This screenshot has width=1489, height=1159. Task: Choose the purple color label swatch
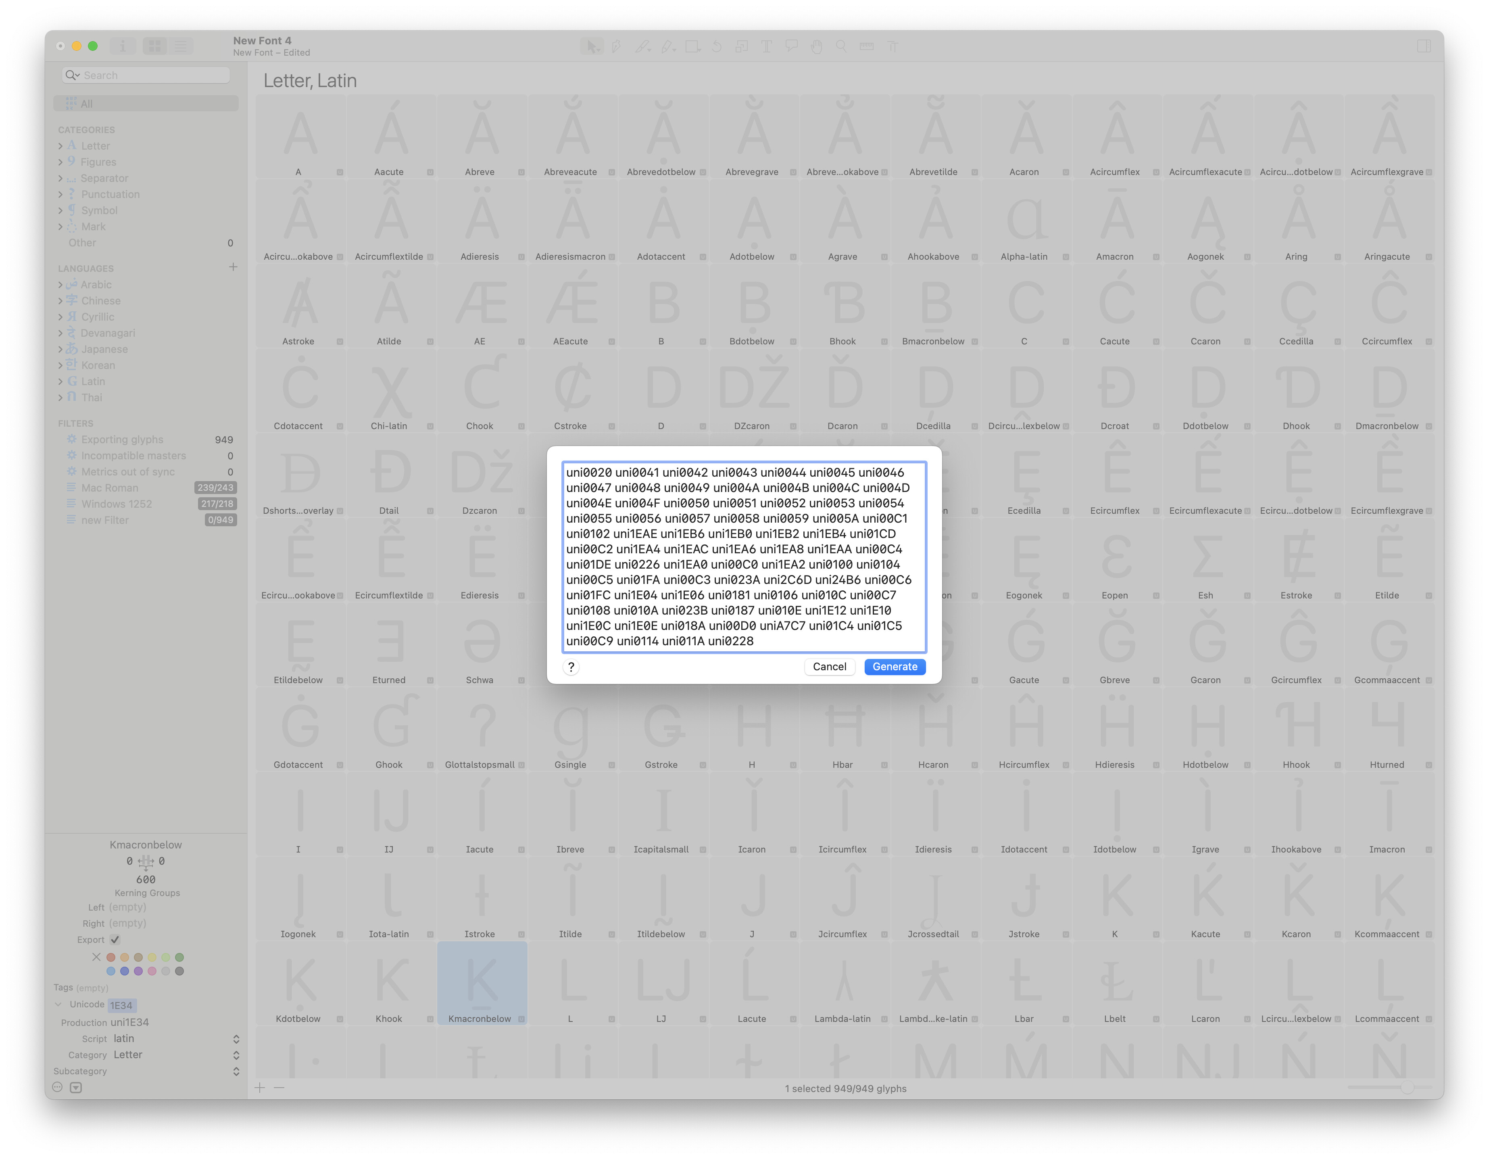(x=138, y=971)
